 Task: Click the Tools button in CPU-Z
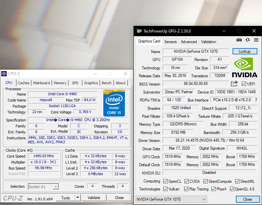pos(66,198)
